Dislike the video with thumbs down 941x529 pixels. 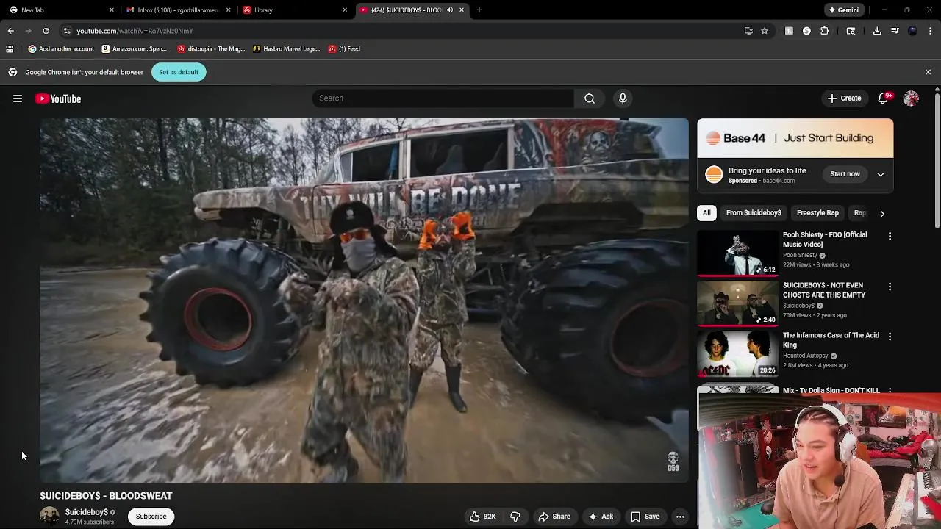[x=515, y=517]
